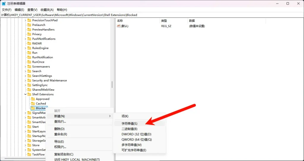The image size is (304, 161).
Task: Open the 查看(V) menu
Action: coord(32,10)
